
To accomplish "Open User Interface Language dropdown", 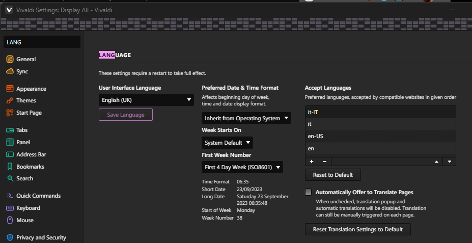I will point(146,100).
